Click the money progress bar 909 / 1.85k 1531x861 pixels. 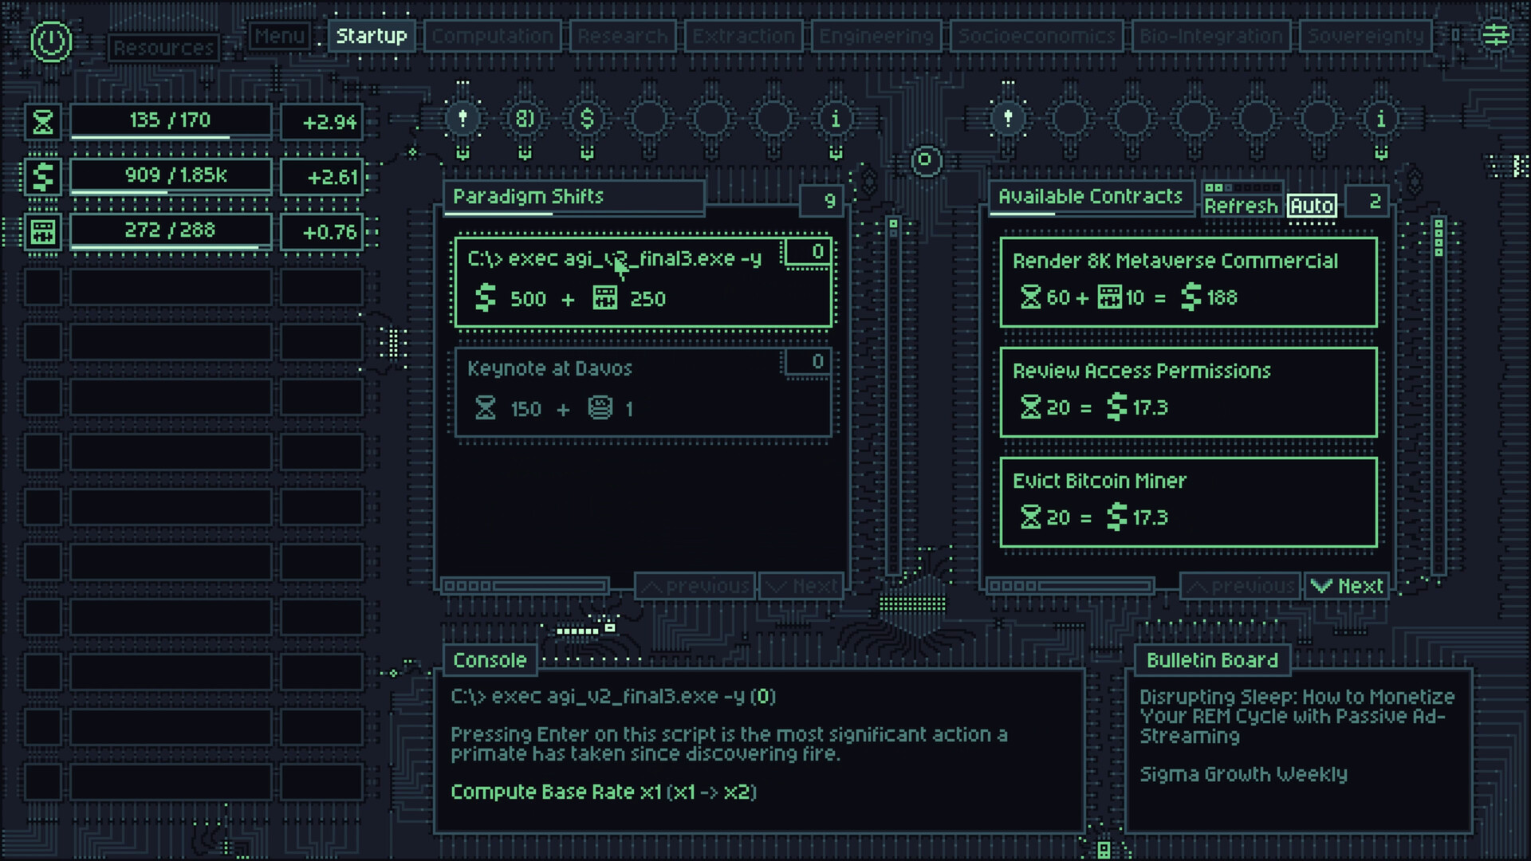[171, 176]
